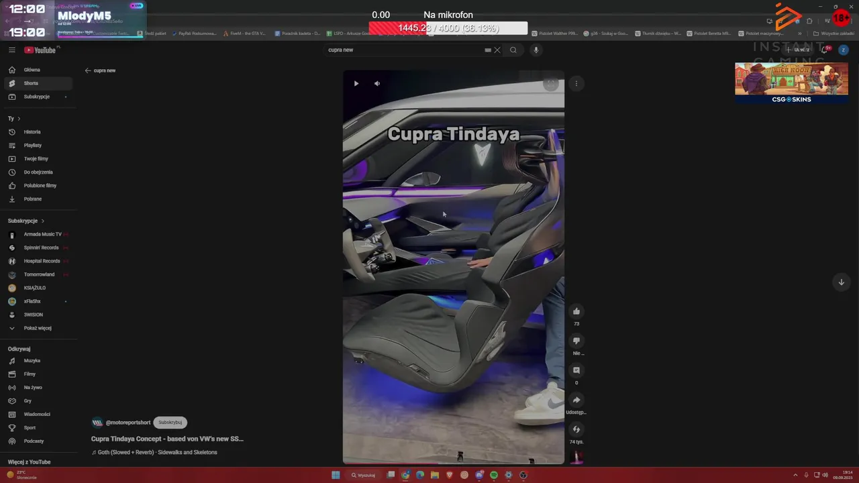Open the YouTube hamburger guide menu
859x483 pixels.
(x=12, y=50)
